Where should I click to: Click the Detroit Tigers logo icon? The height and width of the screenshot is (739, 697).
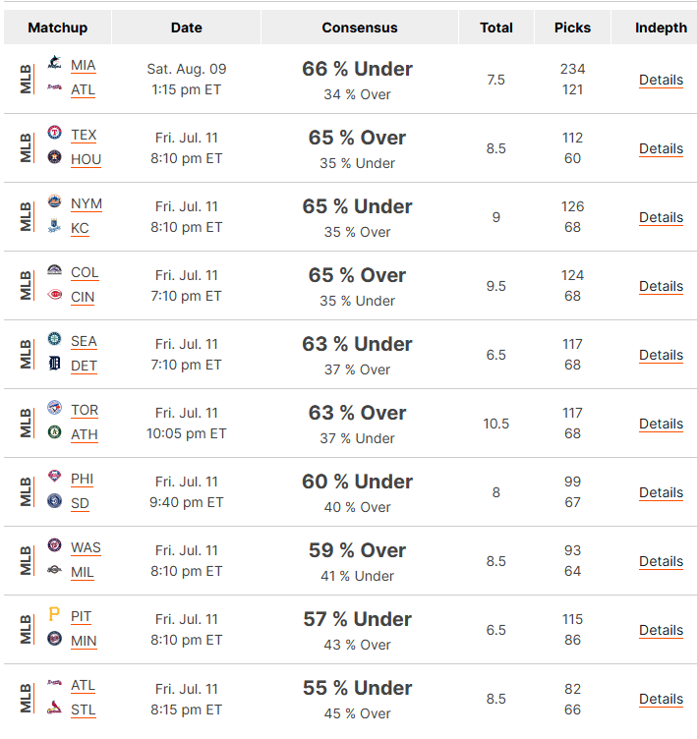[55, 364]
